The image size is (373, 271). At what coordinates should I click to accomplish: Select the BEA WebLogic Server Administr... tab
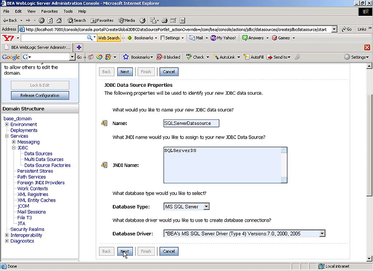point(37,48)
